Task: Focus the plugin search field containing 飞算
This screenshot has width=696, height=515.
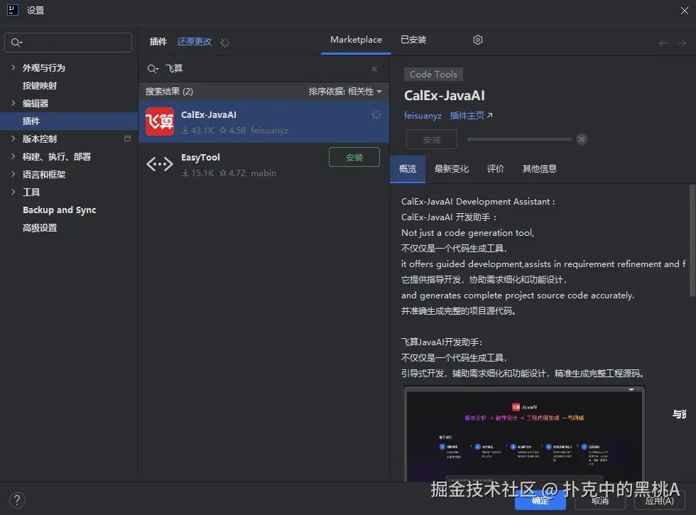Action: tap(263, 69)
